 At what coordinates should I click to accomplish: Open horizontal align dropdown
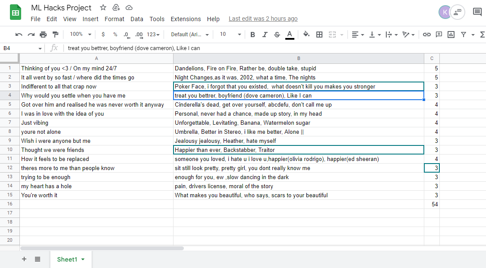(x=358, y=35)
